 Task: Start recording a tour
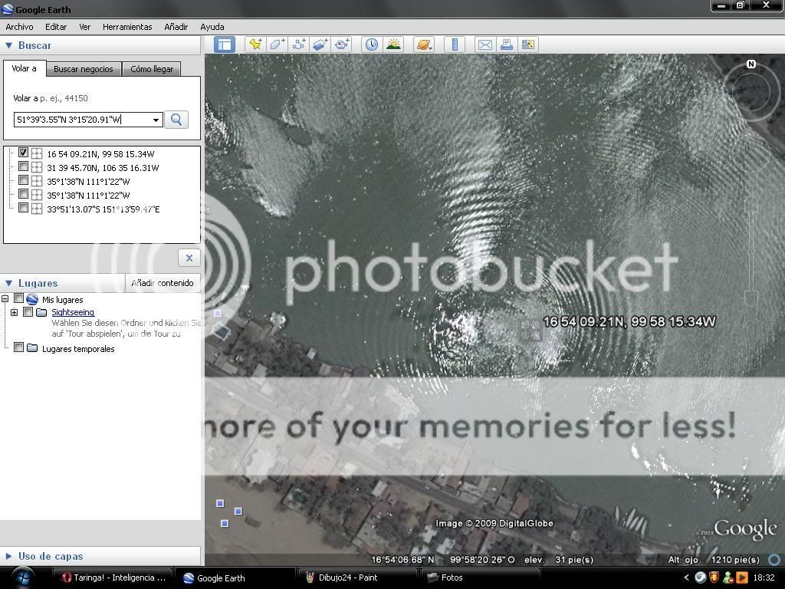[343, 44]
